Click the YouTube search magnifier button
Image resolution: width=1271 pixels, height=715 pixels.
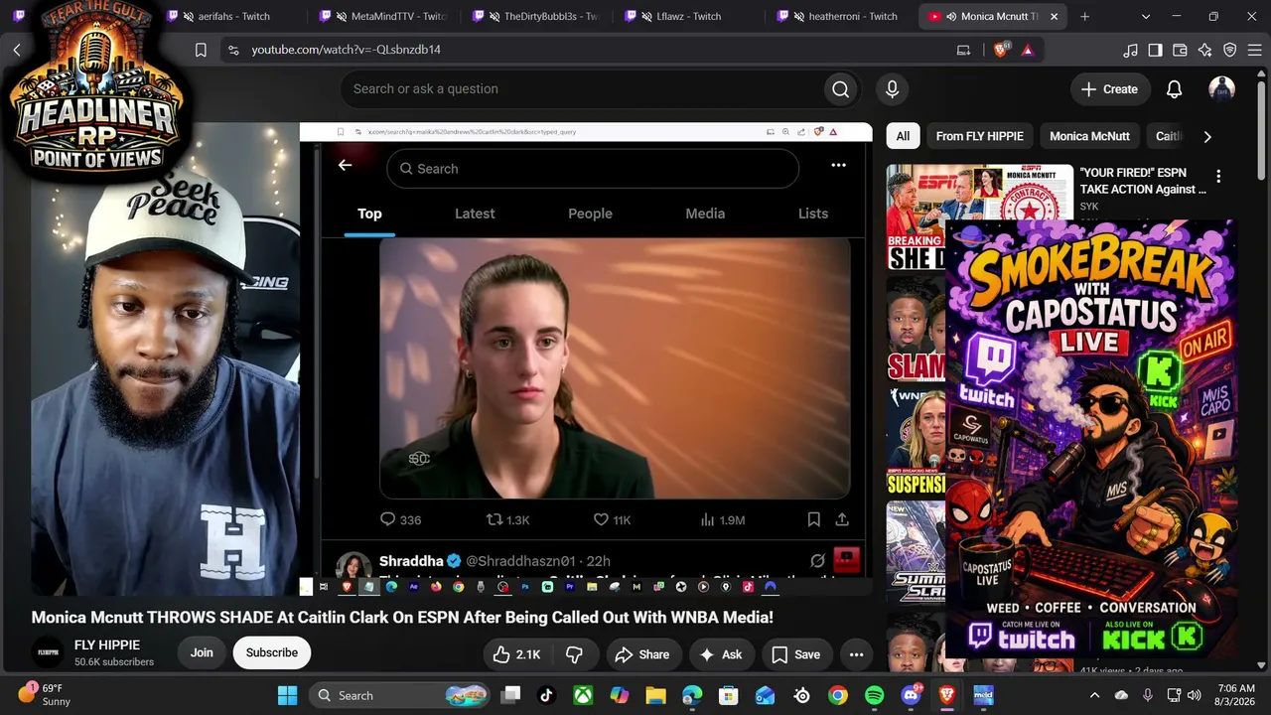(x=841, y=89)
